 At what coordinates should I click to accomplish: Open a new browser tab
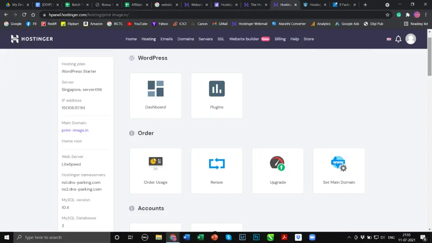click(365, 5)
